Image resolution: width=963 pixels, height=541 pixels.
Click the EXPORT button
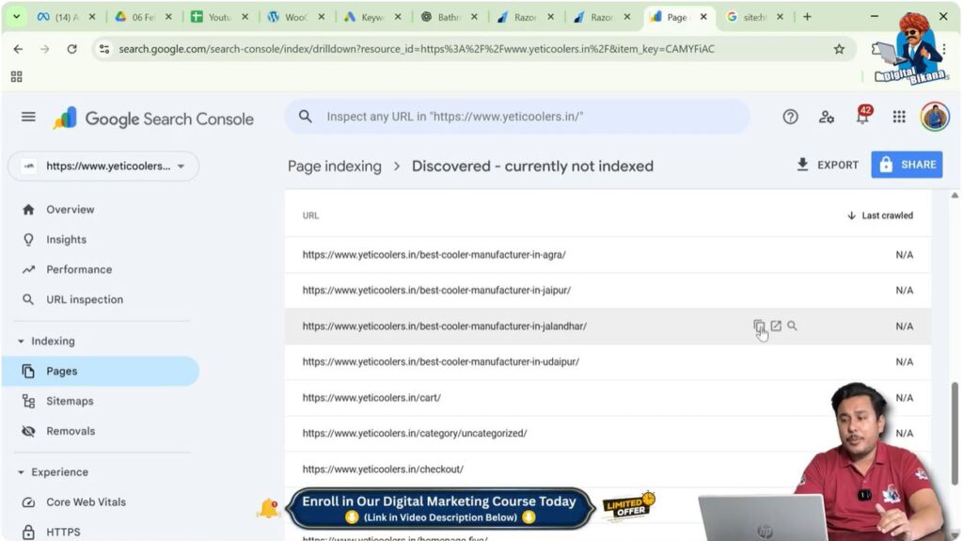[x=828, y=165]
